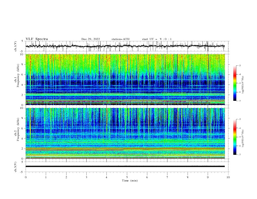
Task: Click the "-5" tick on the ch.3(V) axis
Action: click(22, 172)
